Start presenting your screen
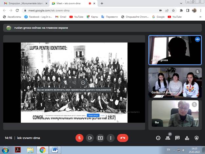 (x=100, y=138)
